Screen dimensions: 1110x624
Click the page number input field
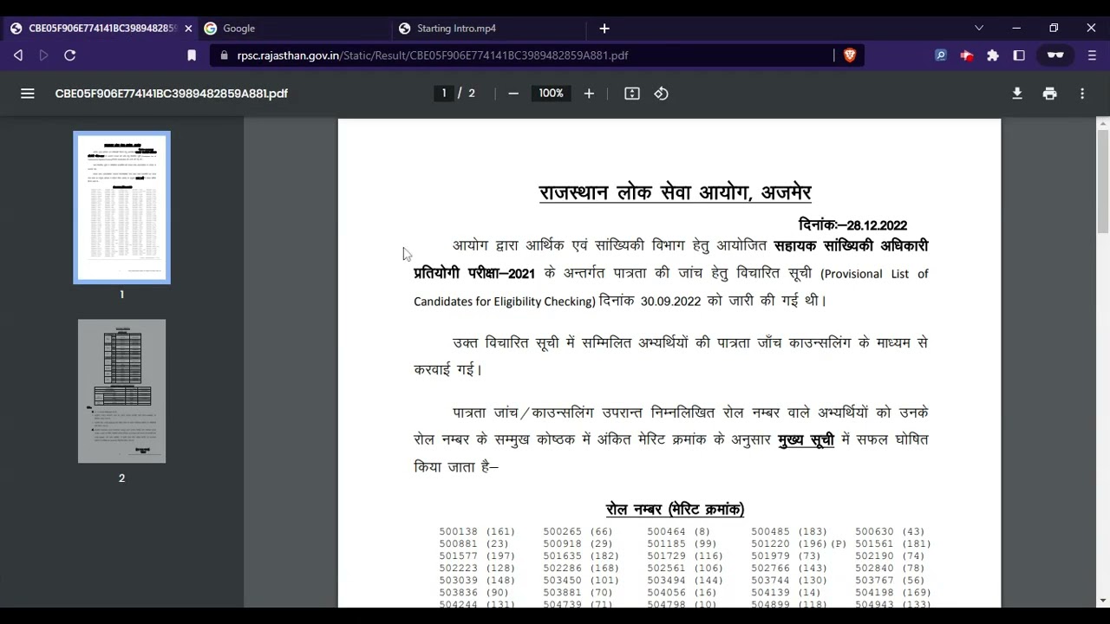(444, 94)
